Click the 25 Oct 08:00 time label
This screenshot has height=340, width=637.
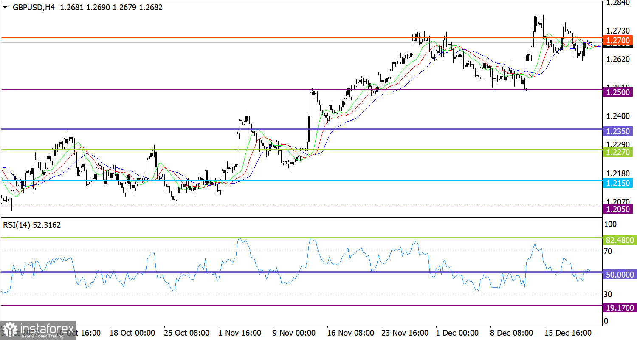click(187, 332)
